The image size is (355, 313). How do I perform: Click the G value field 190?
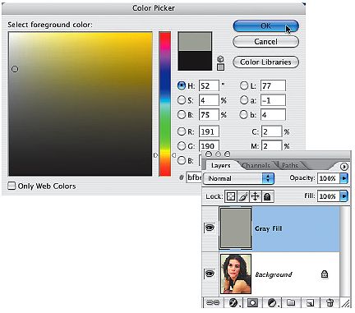pos(209,145)
